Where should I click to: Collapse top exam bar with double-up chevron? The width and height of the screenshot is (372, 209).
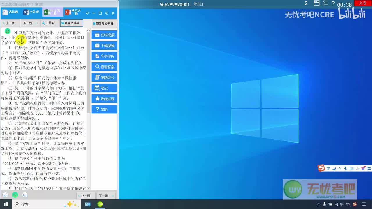tap(306, 3)
